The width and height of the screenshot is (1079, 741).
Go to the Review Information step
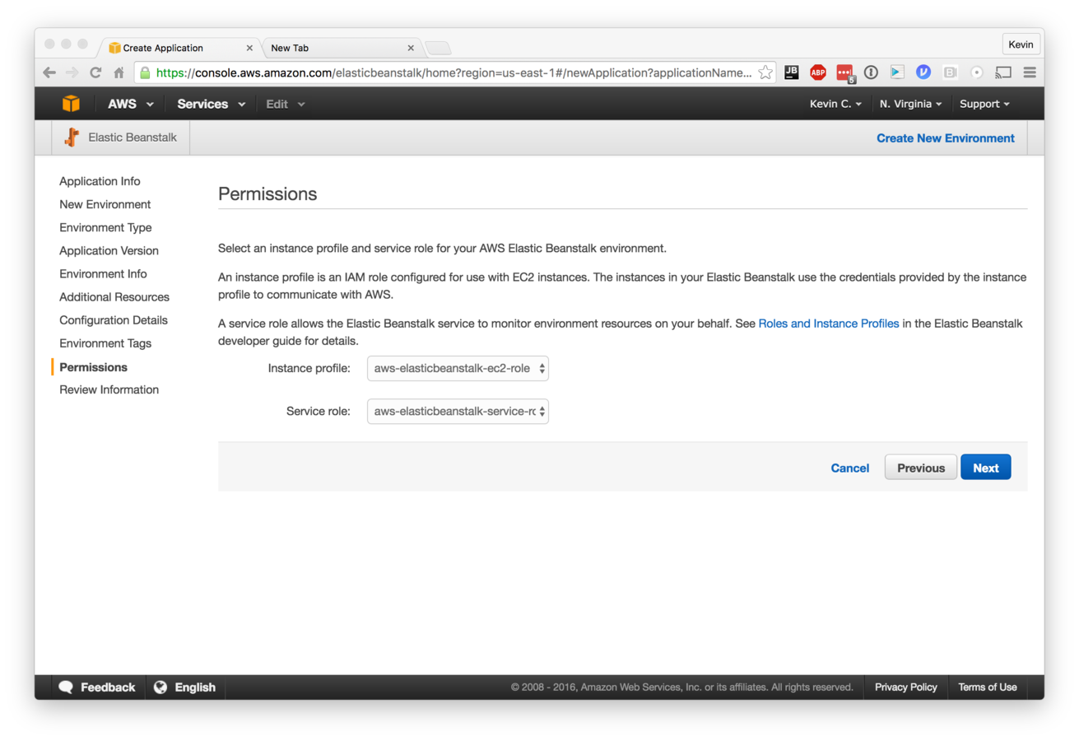click(x=109, y=389)
